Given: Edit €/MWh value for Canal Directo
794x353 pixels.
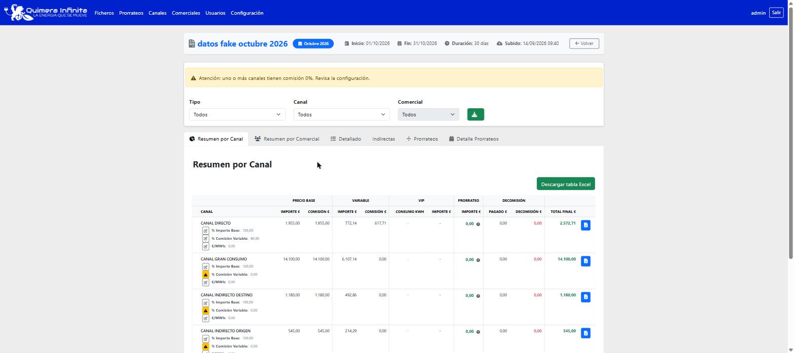Looking at the screenshot, I should click(206, 246).
